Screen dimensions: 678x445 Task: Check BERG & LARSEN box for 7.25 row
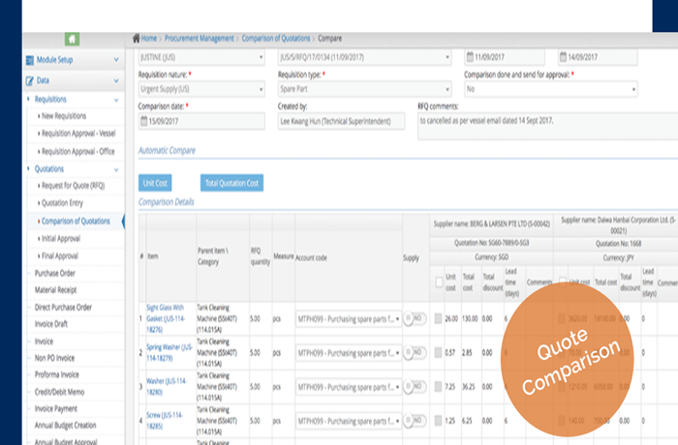click(438, 386)
